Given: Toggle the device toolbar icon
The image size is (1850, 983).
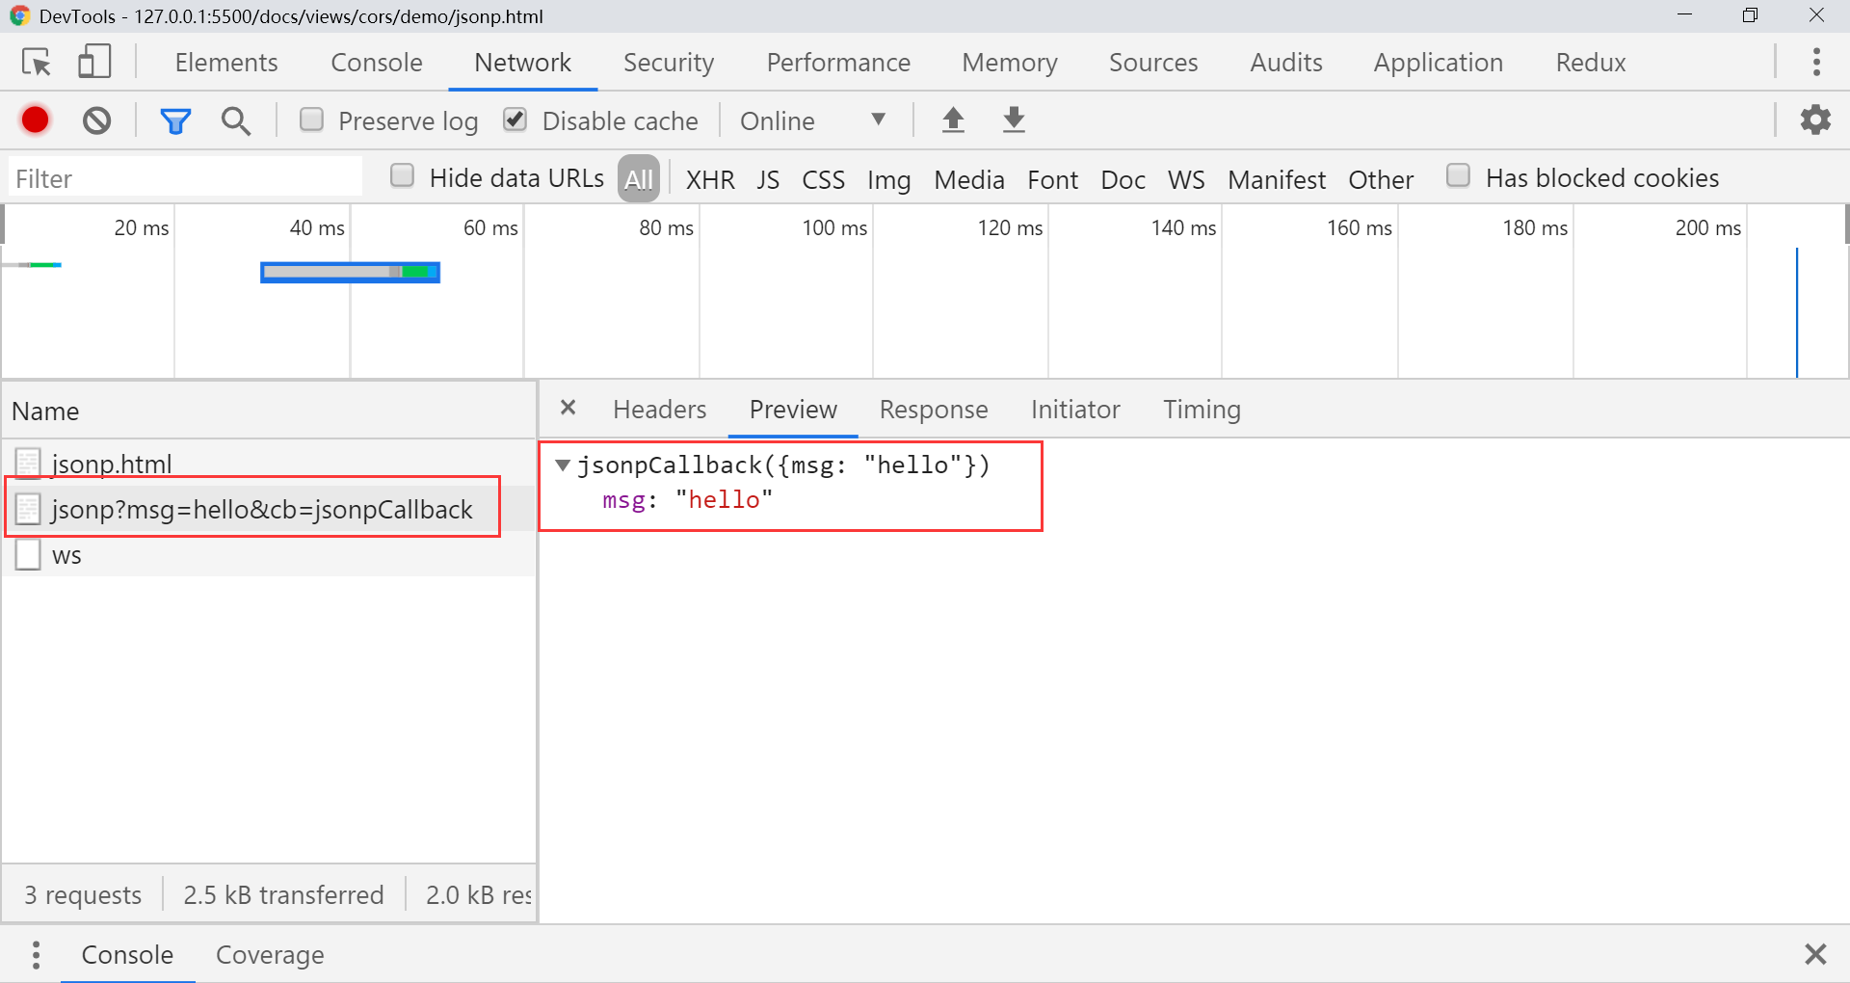Looking at the screenshot, I should [94, 62].
